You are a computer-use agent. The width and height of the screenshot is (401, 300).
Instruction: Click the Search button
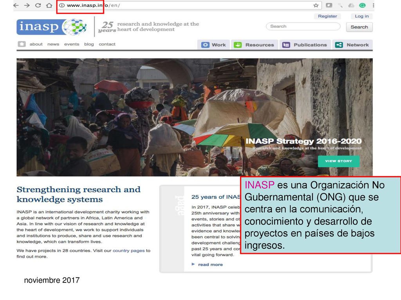(x=359, y=27)
